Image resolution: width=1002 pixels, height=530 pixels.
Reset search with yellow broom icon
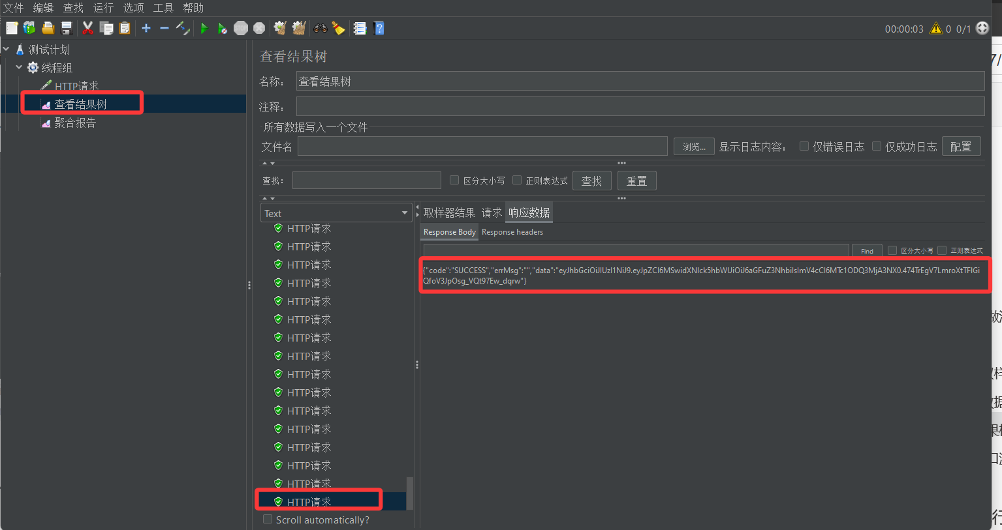pyautogui.click(x=338, y=28)
